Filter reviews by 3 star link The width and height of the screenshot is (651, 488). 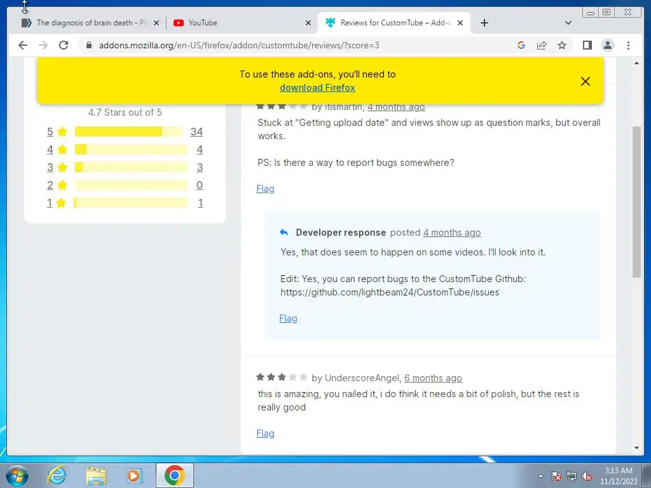coord(50,167)
